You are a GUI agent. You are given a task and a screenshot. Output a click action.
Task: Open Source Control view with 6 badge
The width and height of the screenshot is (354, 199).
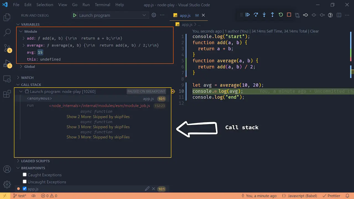pyautogui.click(x=7, y=48)
